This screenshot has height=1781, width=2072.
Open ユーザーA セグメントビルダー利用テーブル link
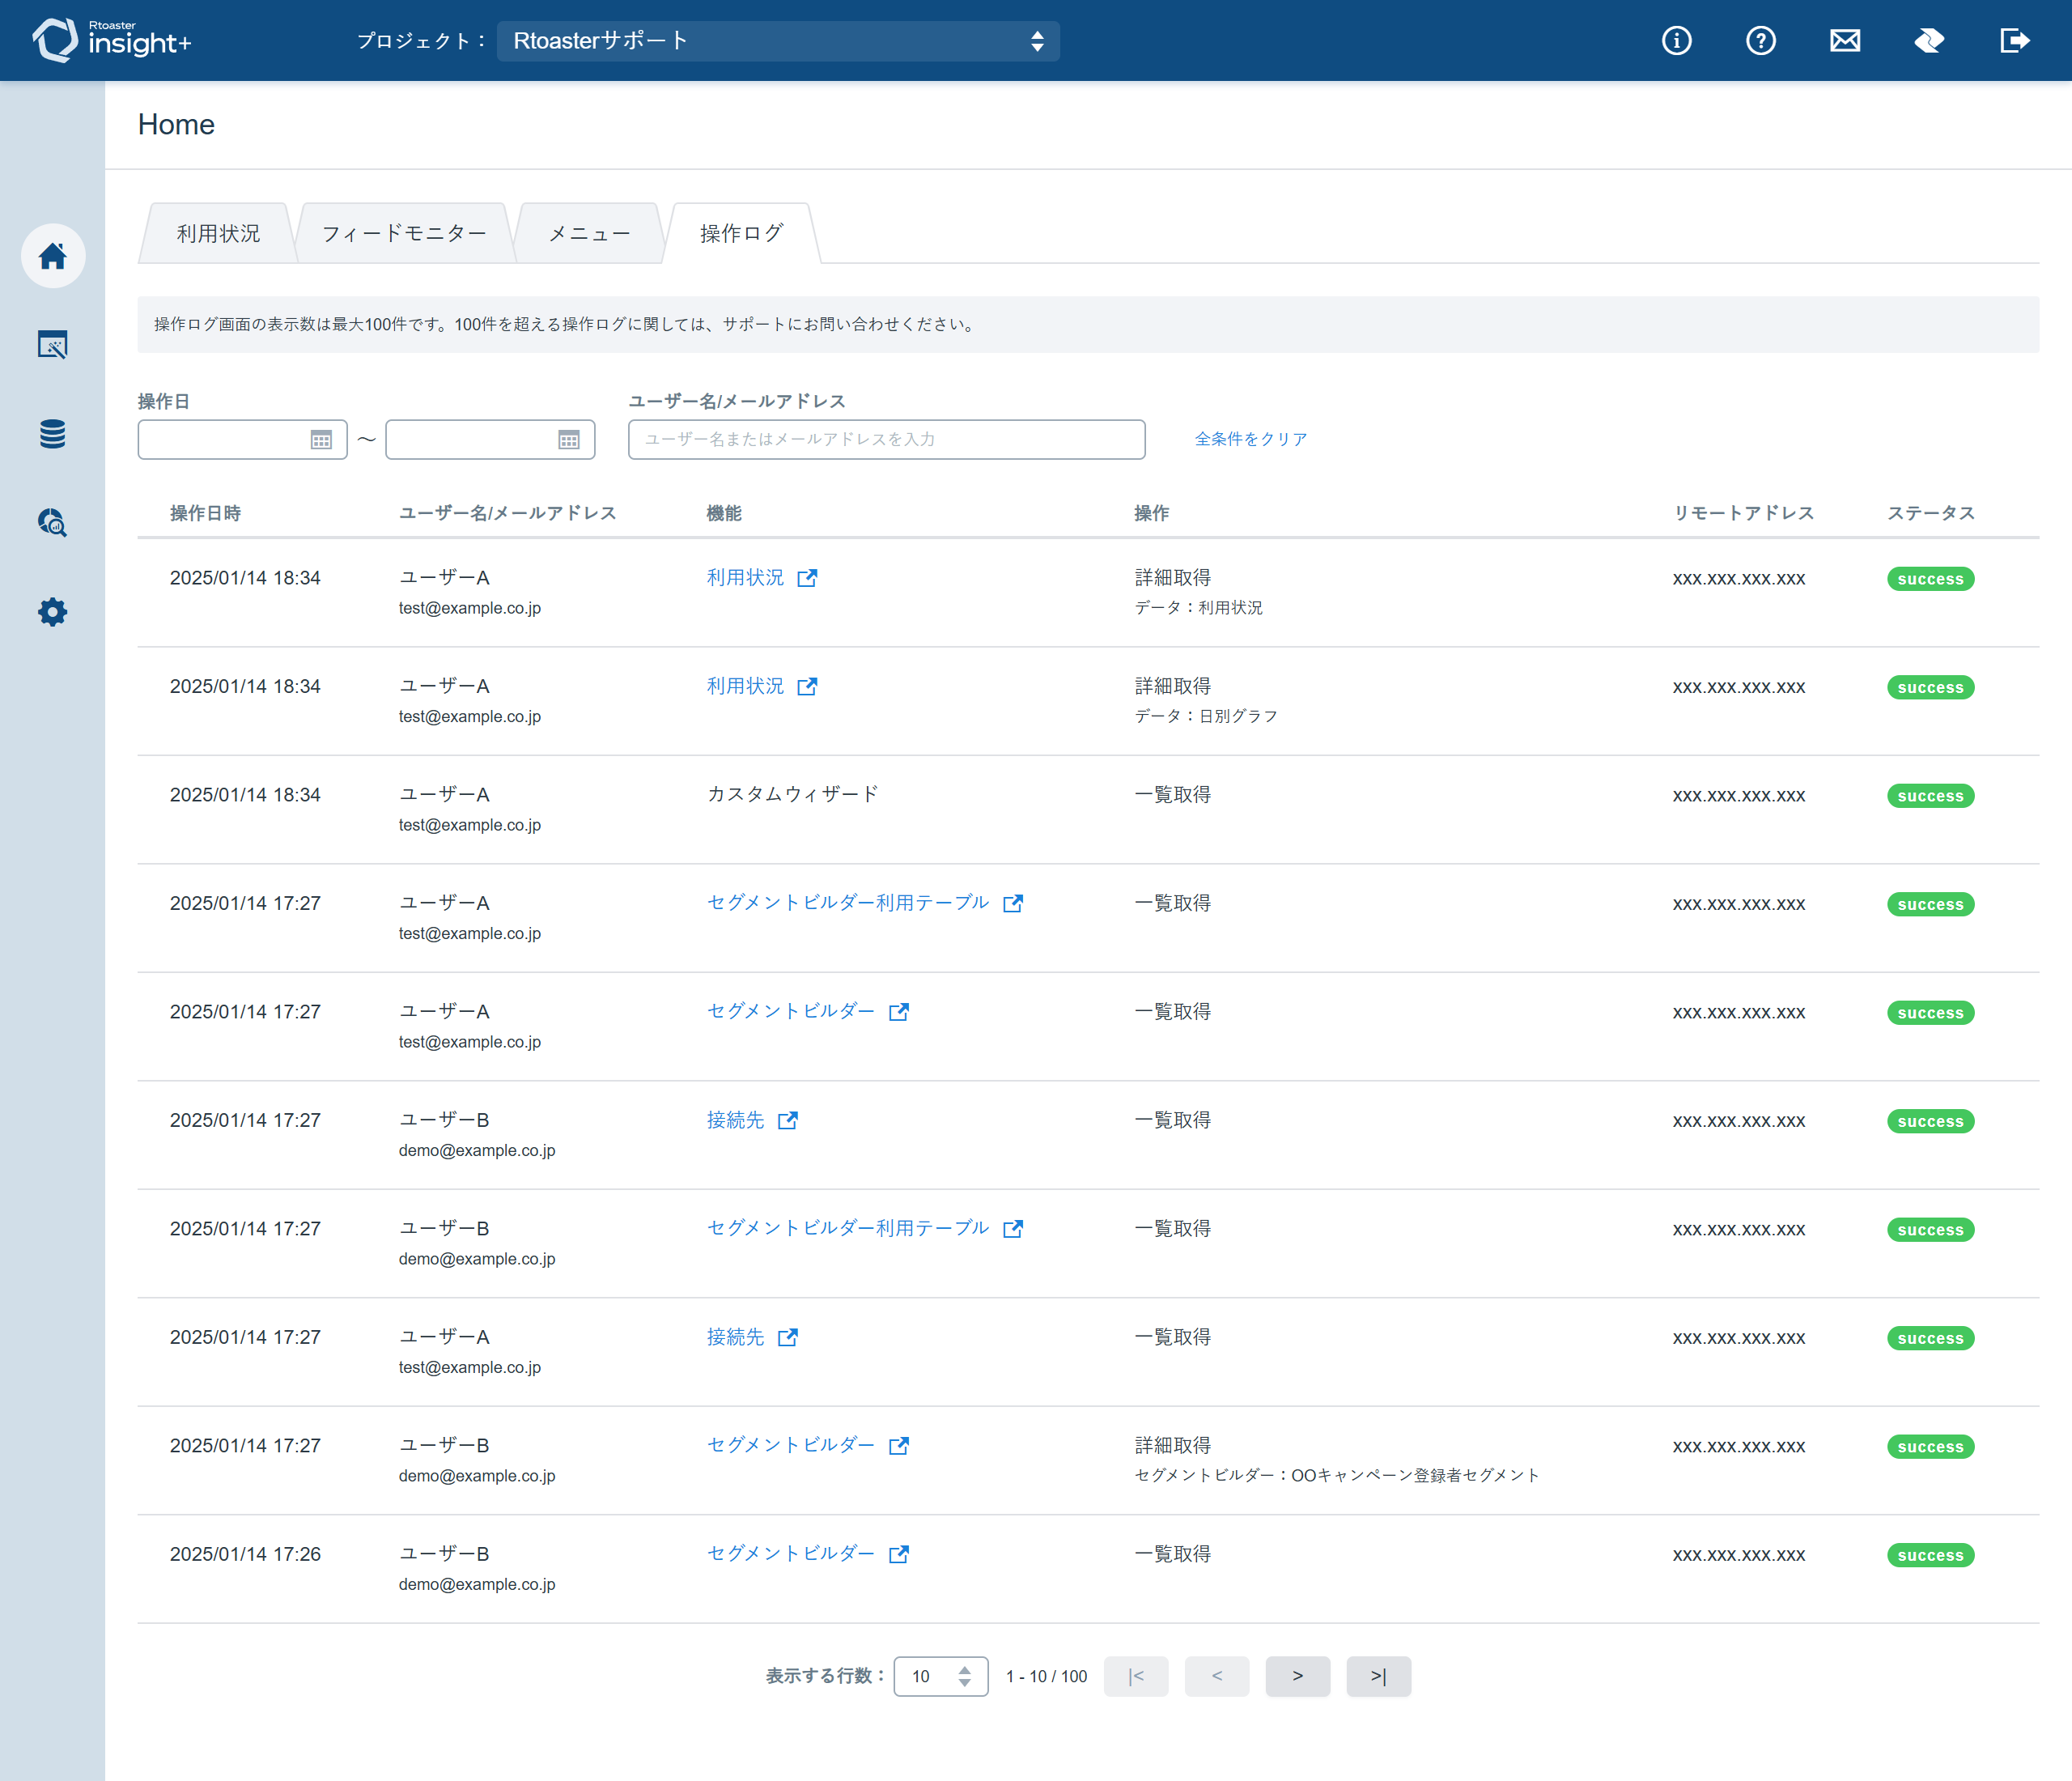click(848, 903)
